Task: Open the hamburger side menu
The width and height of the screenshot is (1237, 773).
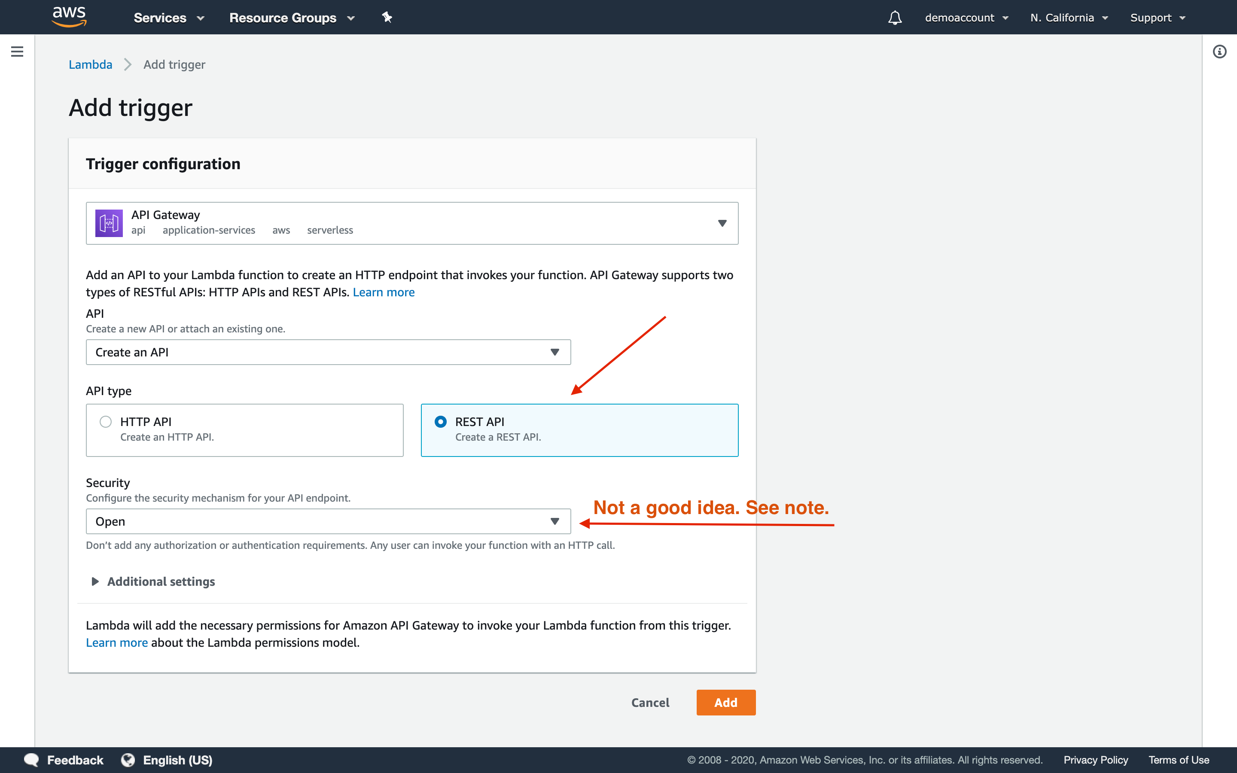Action: [17, 52]
